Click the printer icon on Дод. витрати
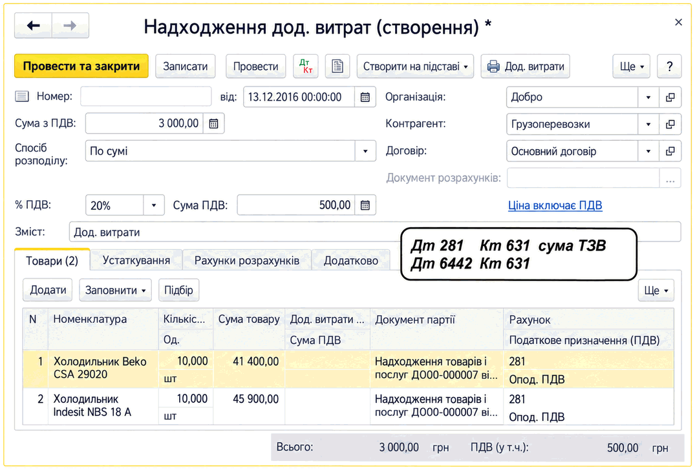Viewport: 695px width, 470px height. click(493, 66)
